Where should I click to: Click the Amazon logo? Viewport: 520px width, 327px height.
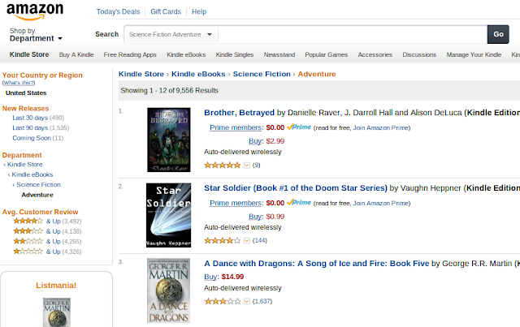[35, 11]
